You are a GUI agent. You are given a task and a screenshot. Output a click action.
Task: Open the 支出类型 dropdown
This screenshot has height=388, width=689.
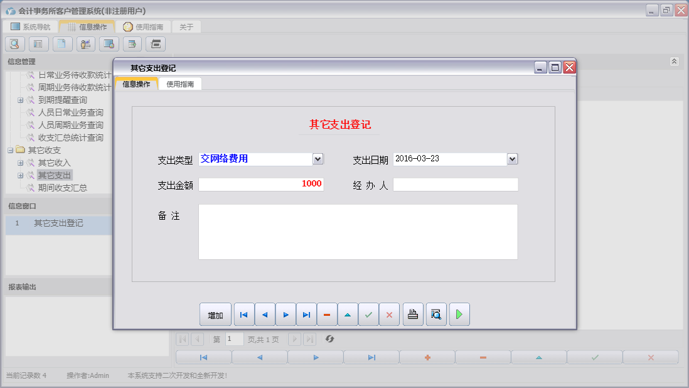318,159
